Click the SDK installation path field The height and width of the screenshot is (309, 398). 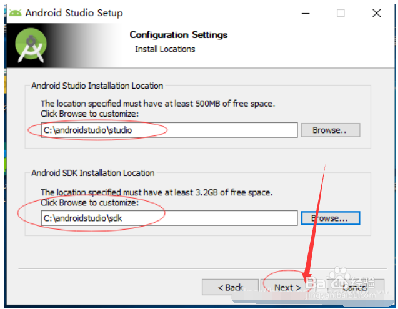point(169,218)
